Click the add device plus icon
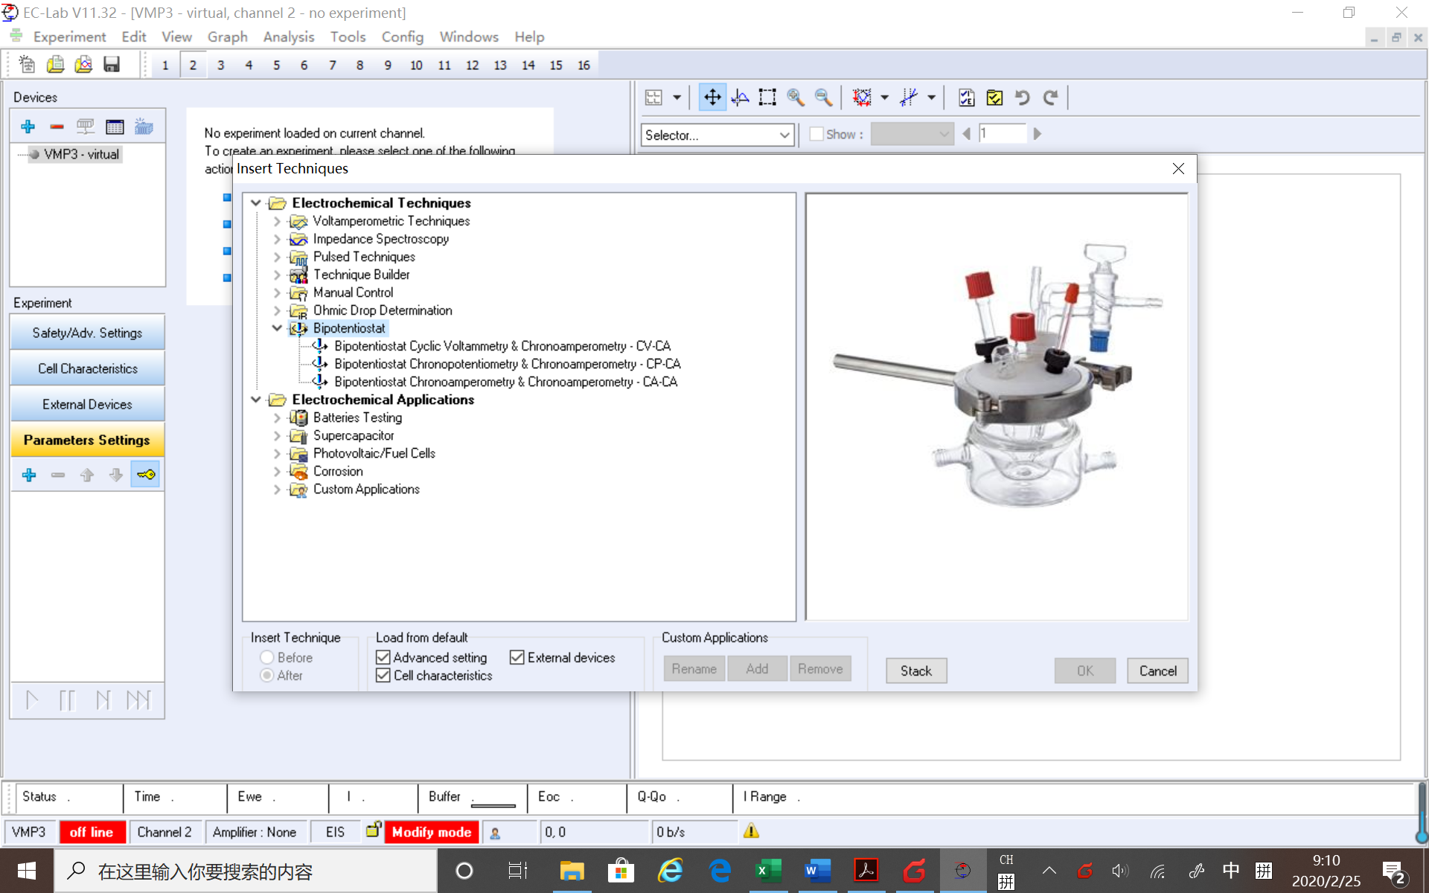The width and height of the screenshot is (1429, 893). click(x=28, y=127)
